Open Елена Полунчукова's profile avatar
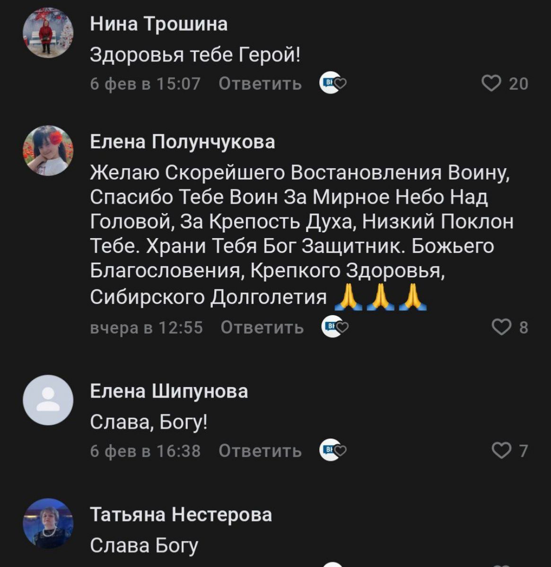This screenshot has height=567, width=551. pyautogui.click(x=48, y=151)
